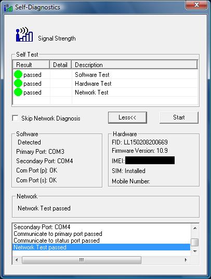
Task: Select the highlighted 'Network Test passed' log entry
Action: click(x=101, y=247)
